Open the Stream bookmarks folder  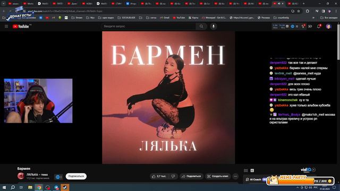click(77, 18)
